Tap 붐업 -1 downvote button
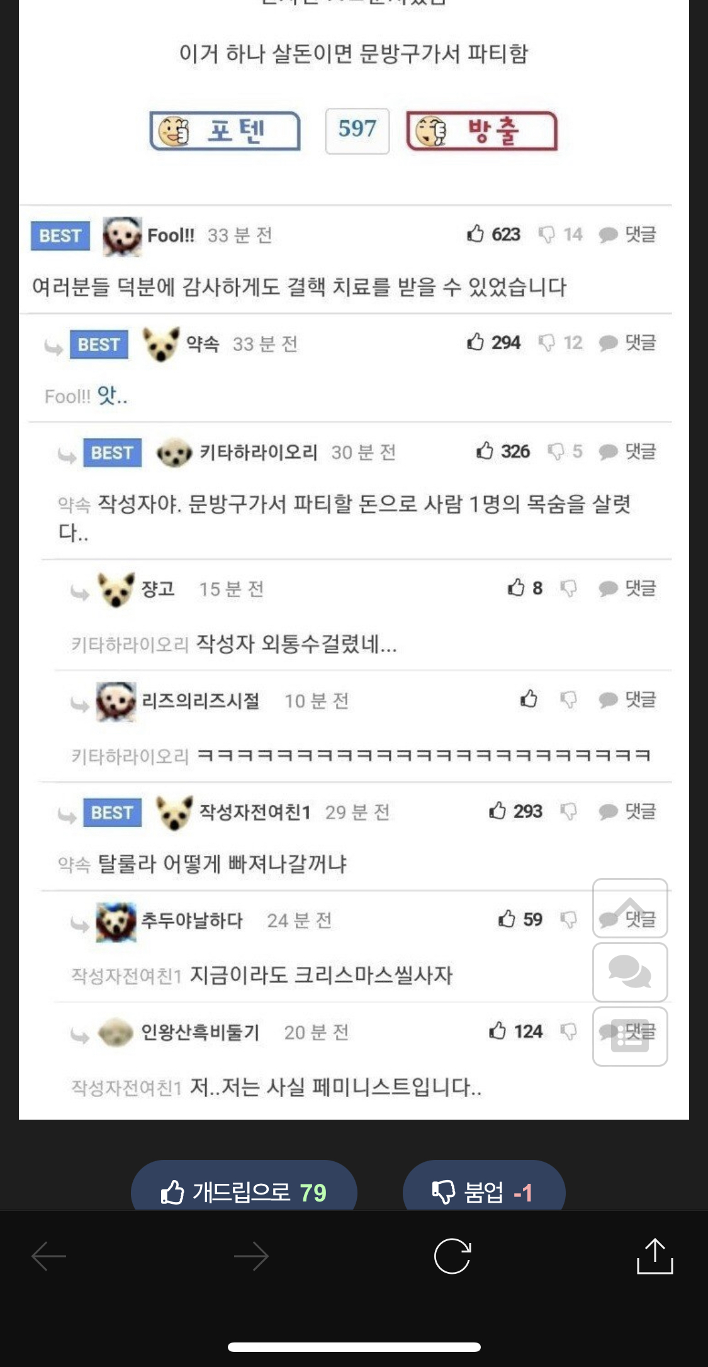The image size is (708, 1367). pos(483,1186)
